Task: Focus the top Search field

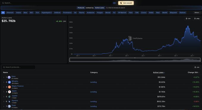Action: click(x=59, y=3)
